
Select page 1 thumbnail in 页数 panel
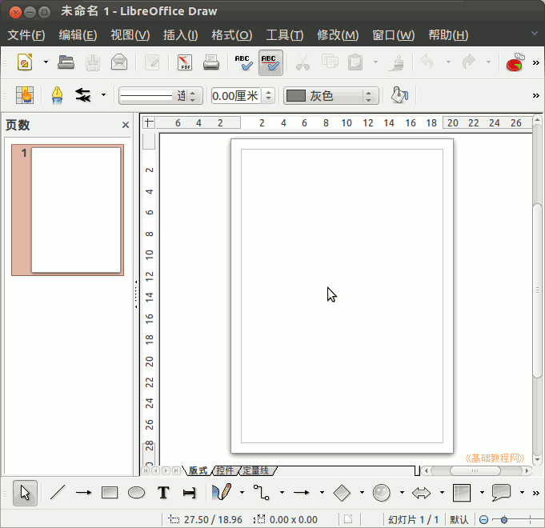(x=75, y=210)
